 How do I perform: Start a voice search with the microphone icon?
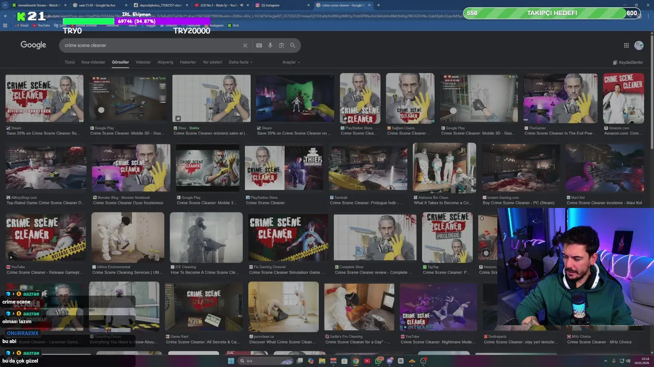pos(270,45)
